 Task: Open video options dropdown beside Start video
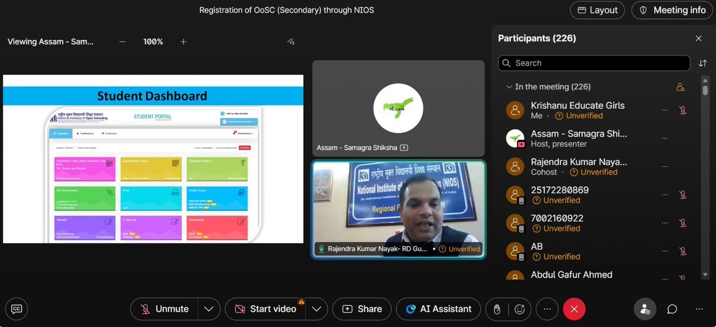pyautogui.click(x=316, y=309)
